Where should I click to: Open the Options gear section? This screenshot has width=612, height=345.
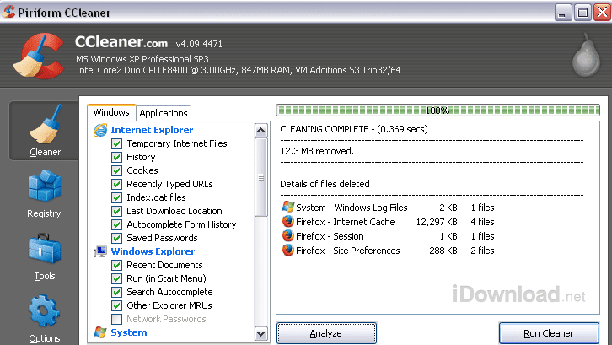click(x=44, y=319)
